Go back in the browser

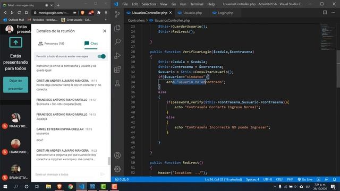[x=5, y=13]
